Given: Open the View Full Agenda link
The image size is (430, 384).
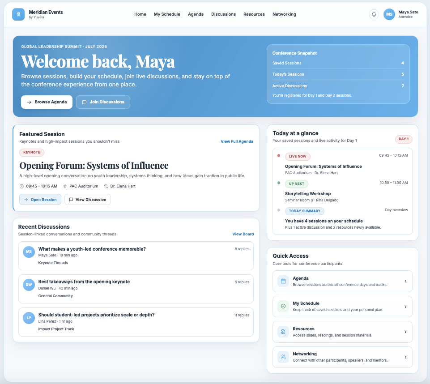Looking at the screenshot, I should [x=237, y=141].
